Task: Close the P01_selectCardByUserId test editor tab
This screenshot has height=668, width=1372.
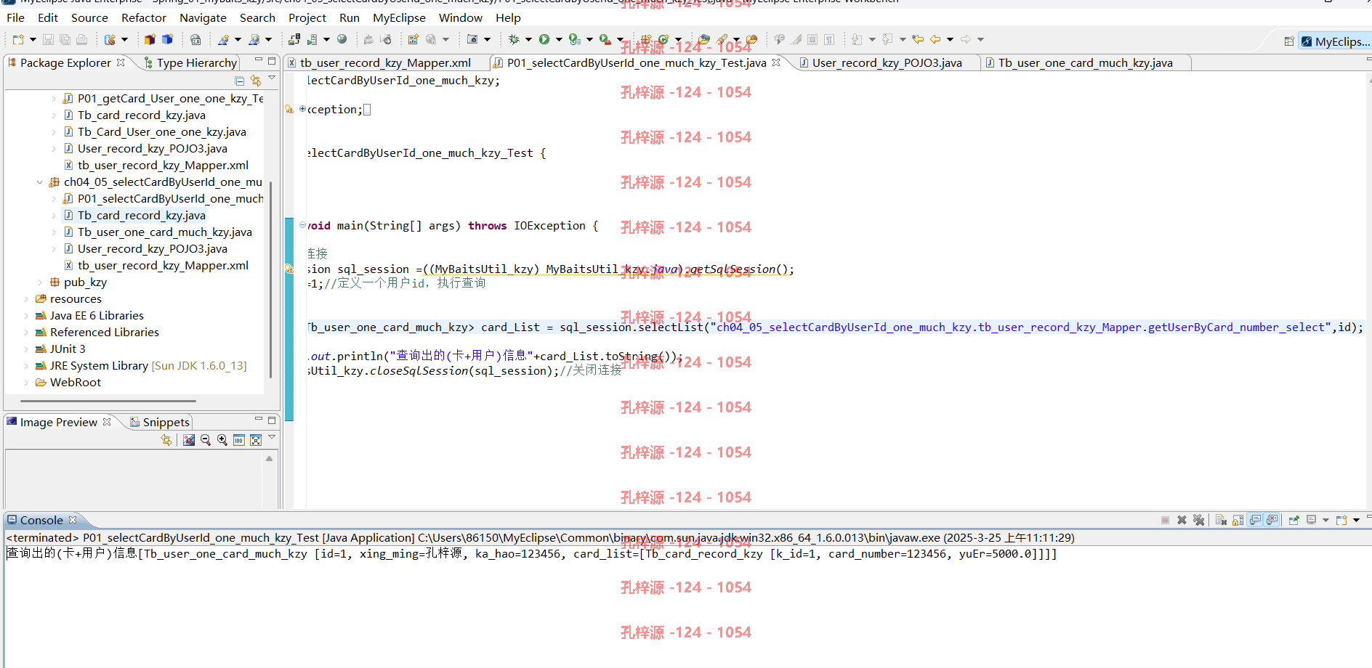Action: tap(776, 62)
